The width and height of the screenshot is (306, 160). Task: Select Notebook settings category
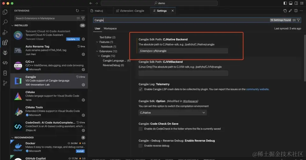[x=108, y=47]
